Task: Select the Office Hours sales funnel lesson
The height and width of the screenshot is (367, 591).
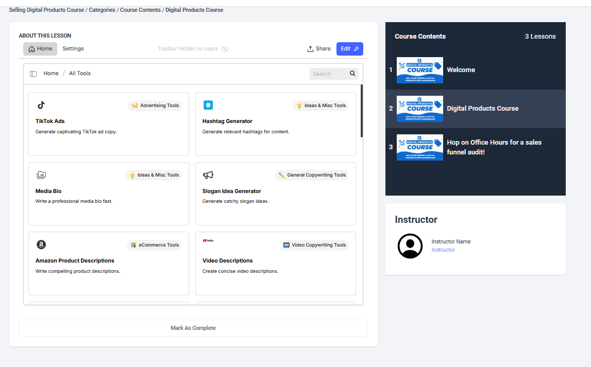Action: [x=494, y=147]
